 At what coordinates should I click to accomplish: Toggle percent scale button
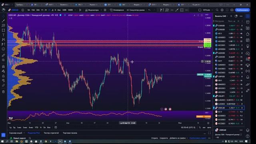coord(200,127)
